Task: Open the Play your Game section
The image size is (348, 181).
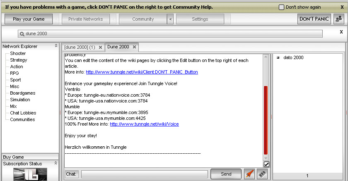Action: [29, 19]
